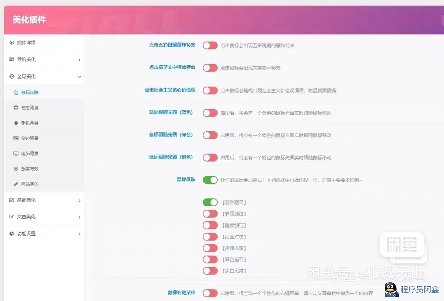Click the 全局美化 menu icon
This screenshot has height=301, width=444.
tap(12, 76)
